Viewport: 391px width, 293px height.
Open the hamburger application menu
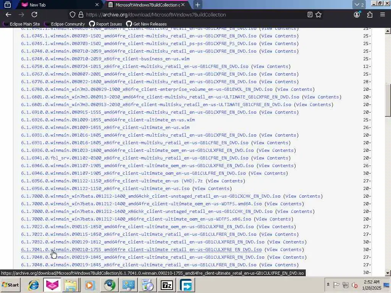[x=383, y=15]
